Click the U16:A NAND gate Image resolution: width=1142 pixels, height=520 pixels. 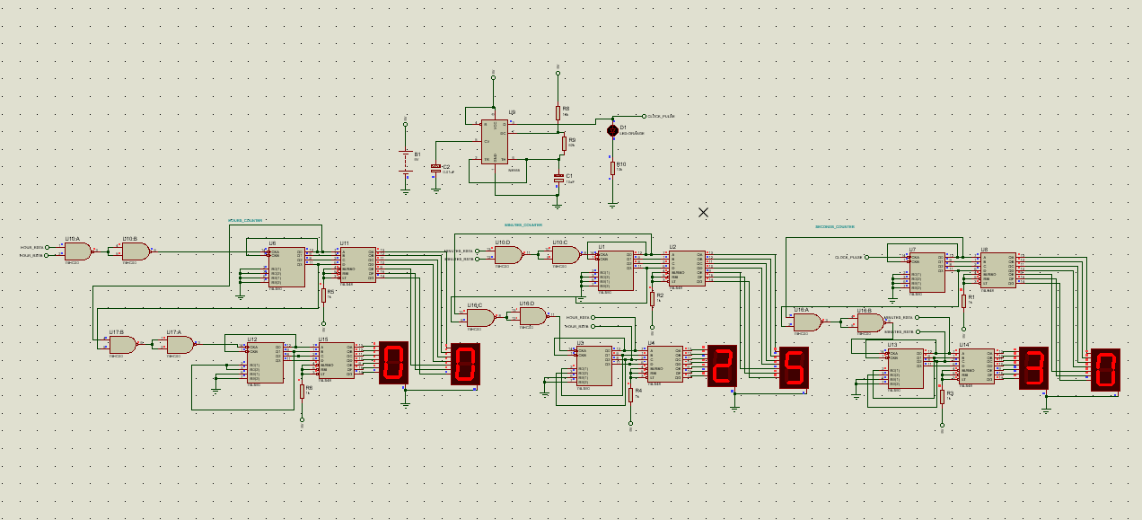click(x=806, y=322)
